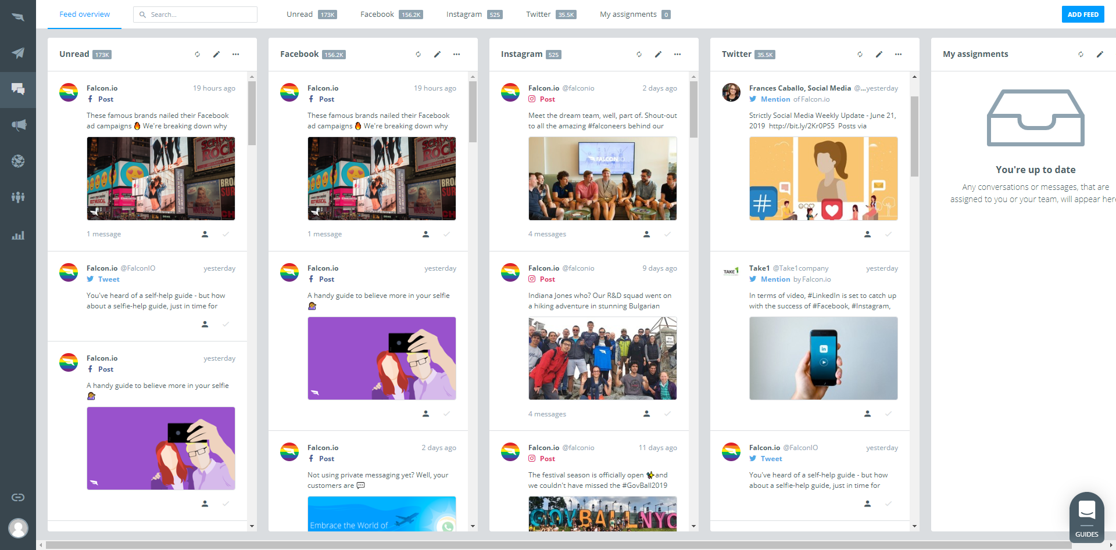Click the Twitter column vertical scrollbar thumb
Image resolution: width=1116 pixels, height=550 pixels.
[914, 136]
